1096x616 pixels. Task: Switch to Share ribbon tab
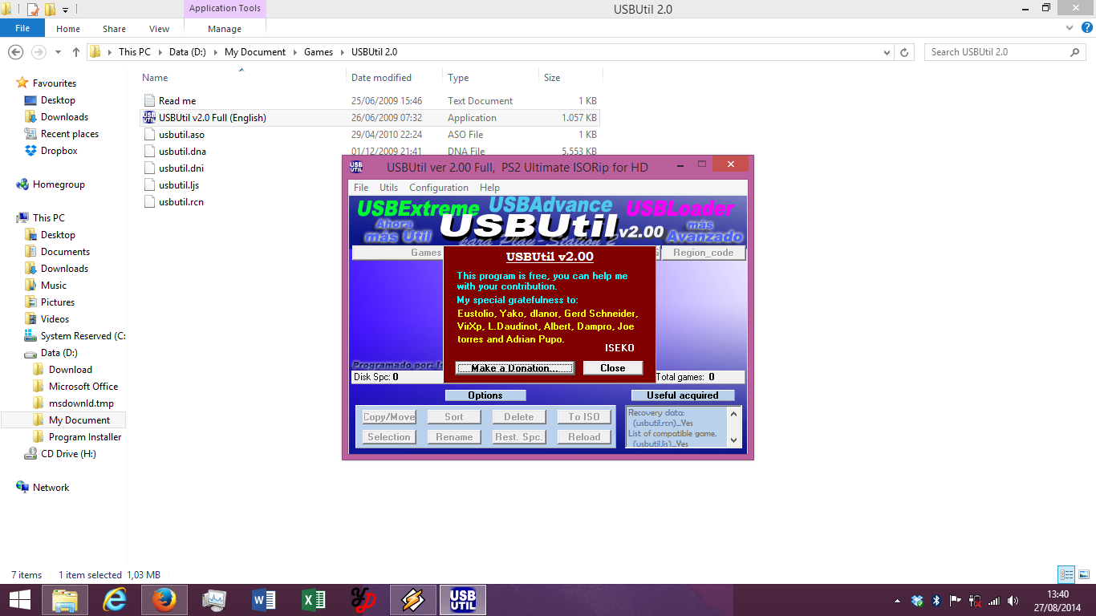[114, 29]
